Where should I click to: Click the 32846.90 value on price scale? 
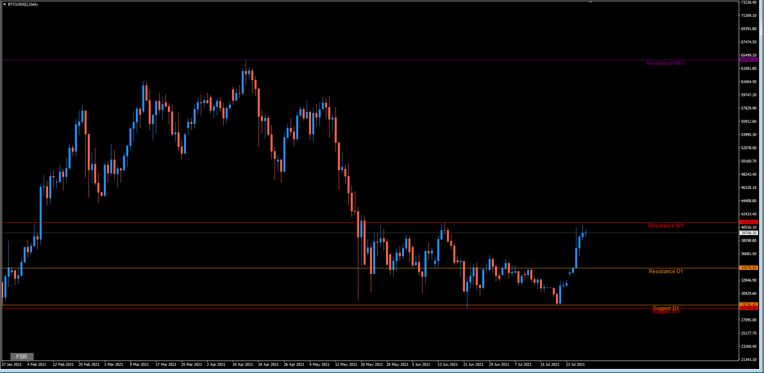(x=749, y=280)
